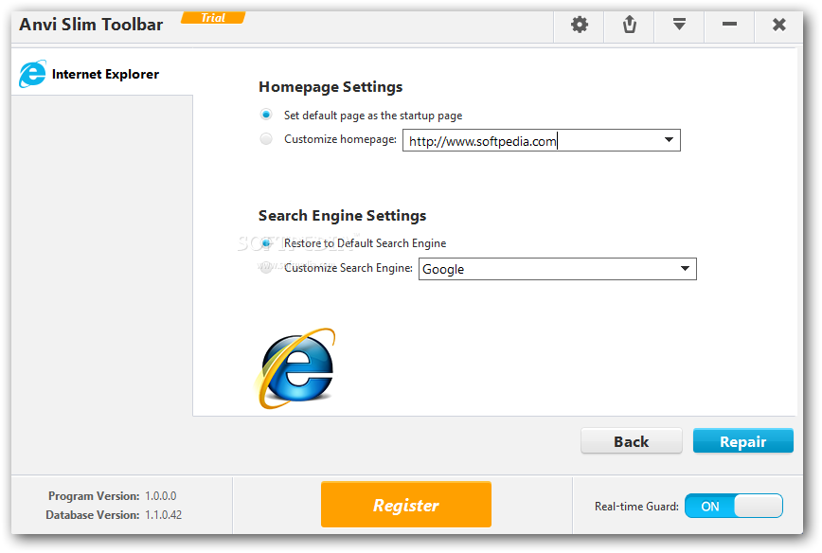Select 'Customize Search Engine' radio button
This screenshot has height=553, width=822.
coord(266,267)
